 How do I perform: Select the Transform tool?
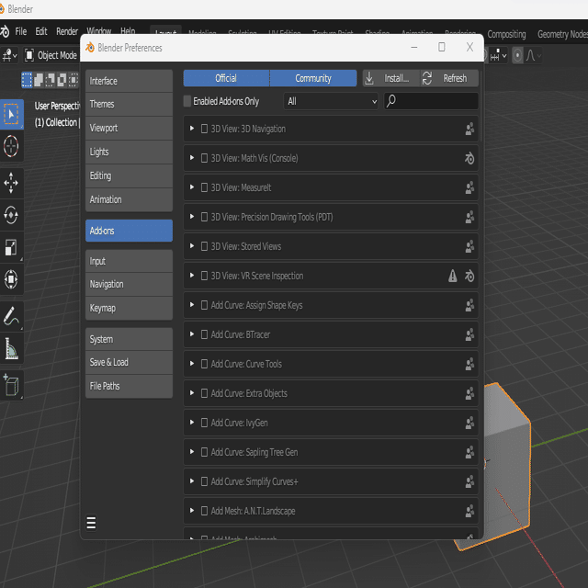[x=11, y=279]
